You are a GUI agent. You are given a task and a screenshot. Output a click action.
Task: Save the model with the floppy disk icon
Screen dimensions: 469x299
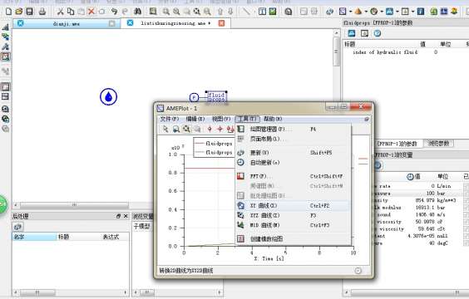[29, 12]
